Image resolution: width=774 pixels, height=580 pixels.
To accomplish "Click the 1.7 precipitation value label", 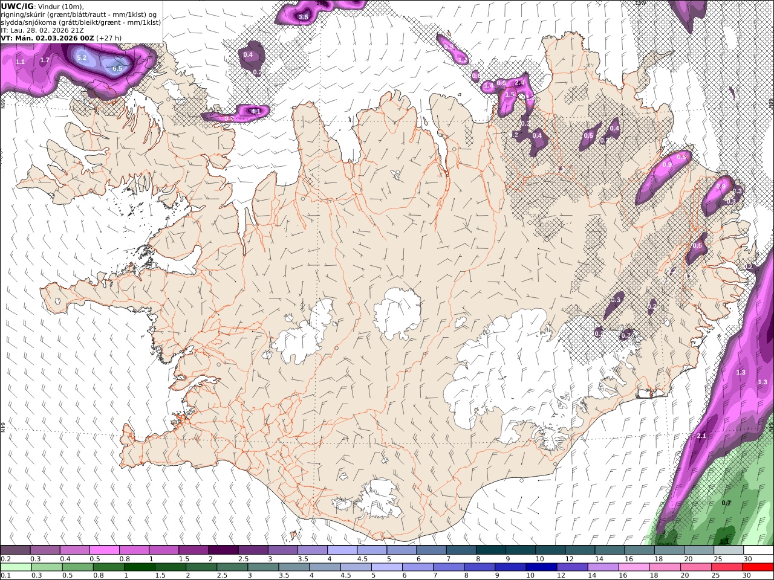I will [45, 60].
